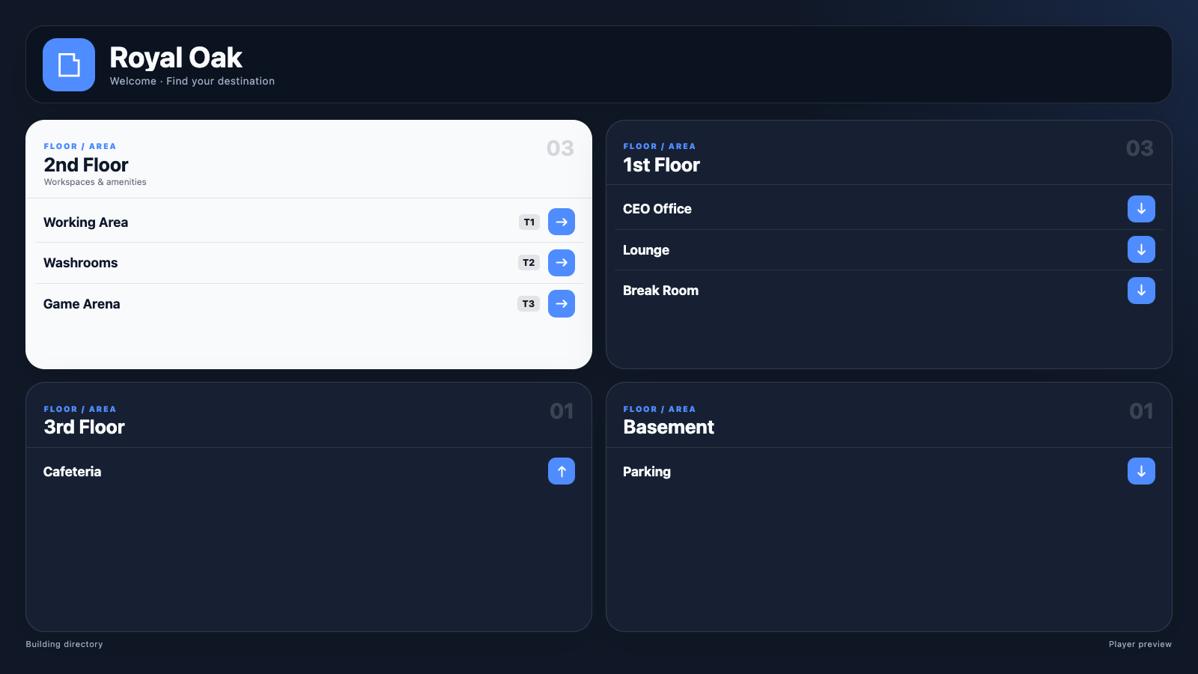
Task: Click the down arrow for Parking
Action: coord(1141,471)
